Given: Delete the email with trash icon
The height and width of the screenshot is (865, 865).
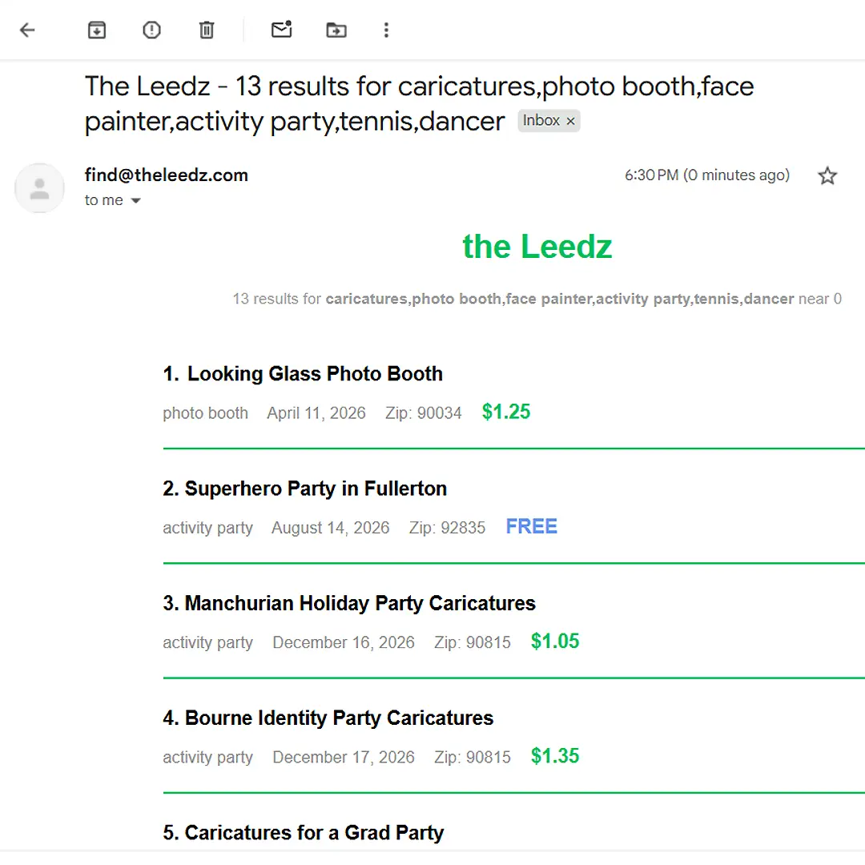Looking at the screenshot, I should 207,30.
